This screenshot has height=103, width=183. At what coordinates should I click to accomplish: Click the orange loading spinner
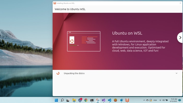58,73
